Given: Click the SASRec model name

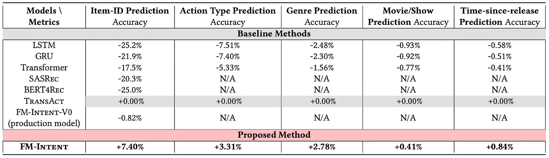Looking at the screenshot, I should [44, 79].
